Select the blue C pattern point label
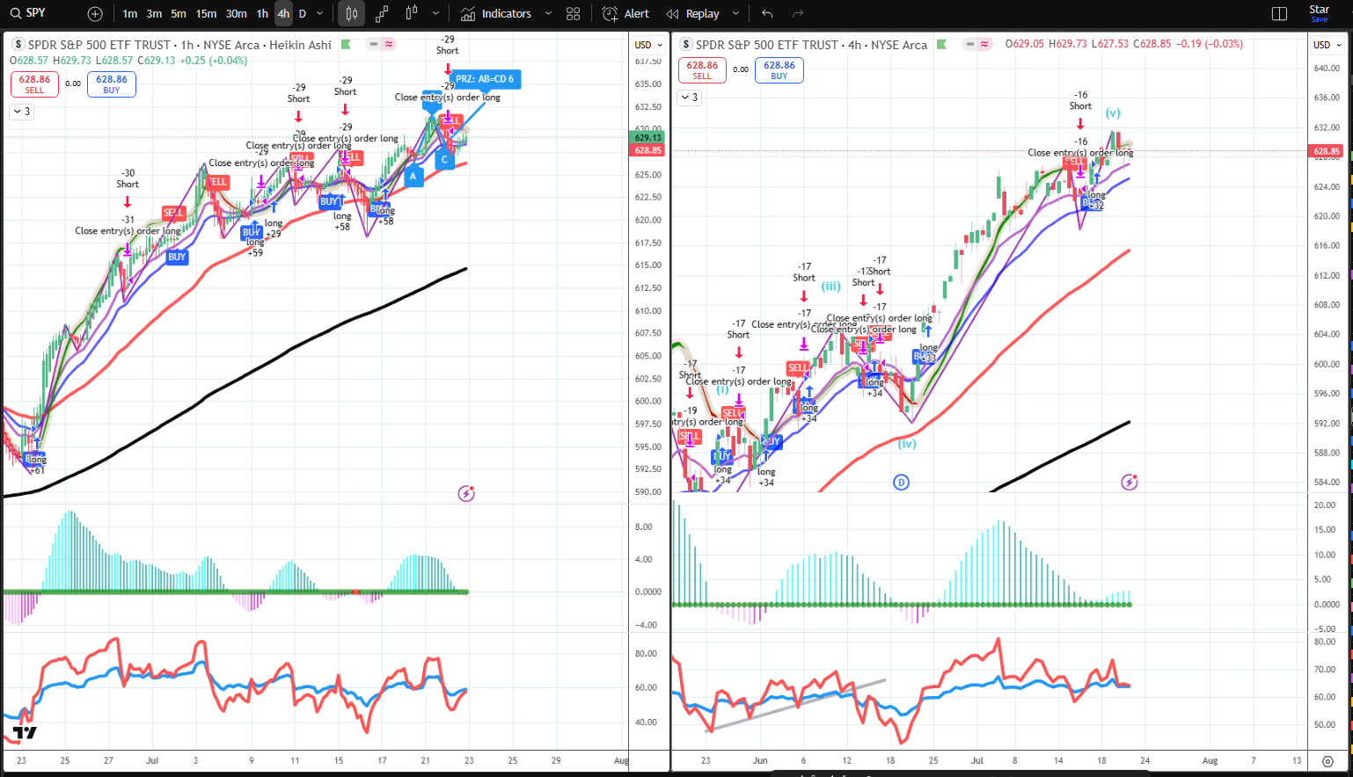1353x777 pixels. (445, 160)
